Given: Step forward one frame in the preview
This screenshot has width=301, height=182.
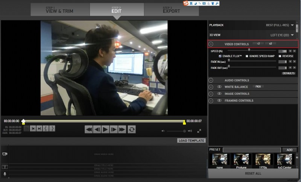Looking at the screenshot, I should tap(114, 129).
